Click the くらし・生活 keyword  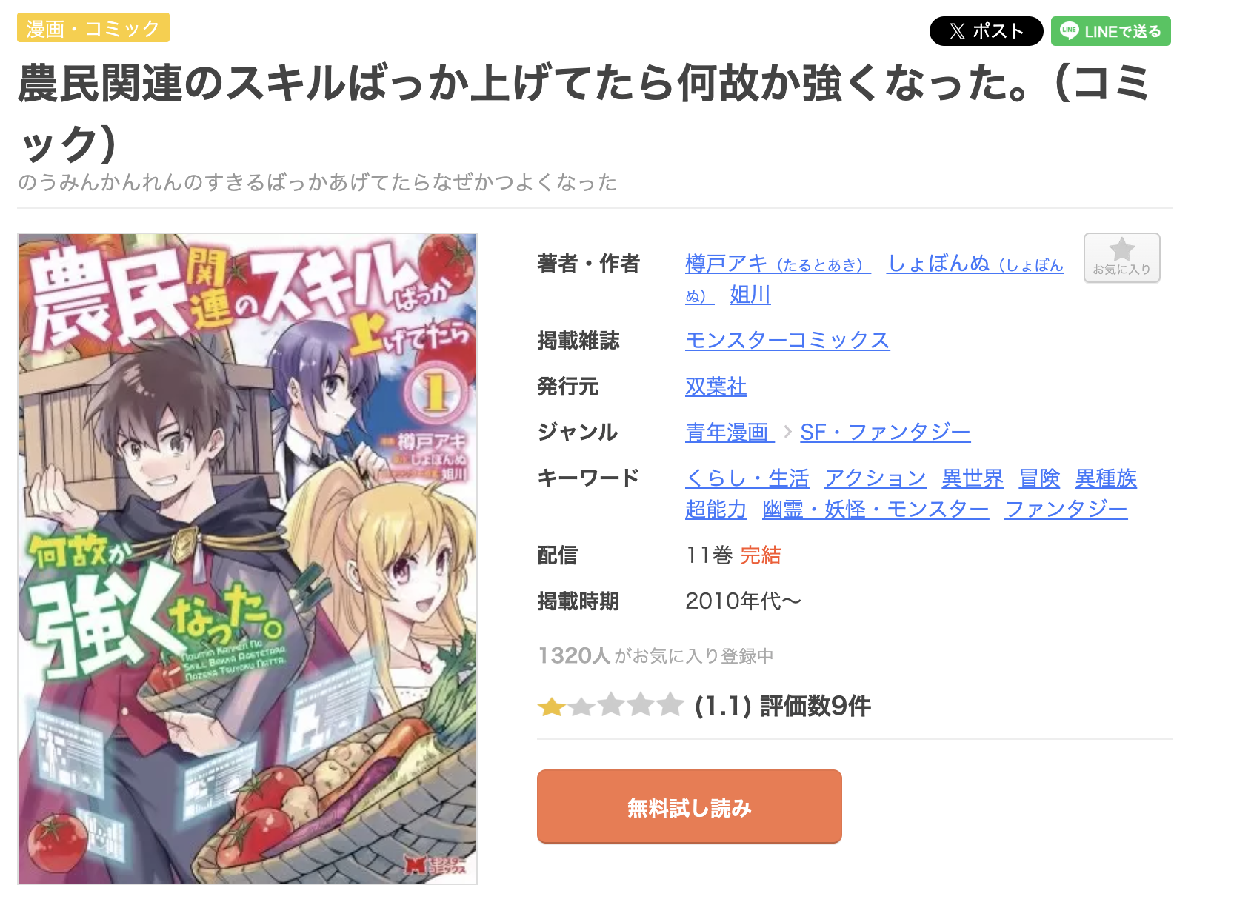coord(747,478)
